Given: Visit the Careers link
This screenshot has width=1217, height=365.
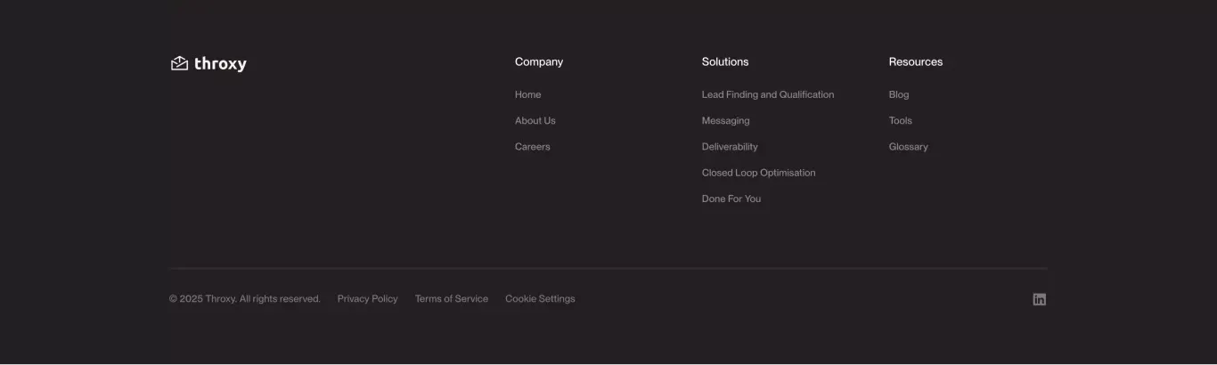Looking at the screenshot, I should [x=532, y=147].
